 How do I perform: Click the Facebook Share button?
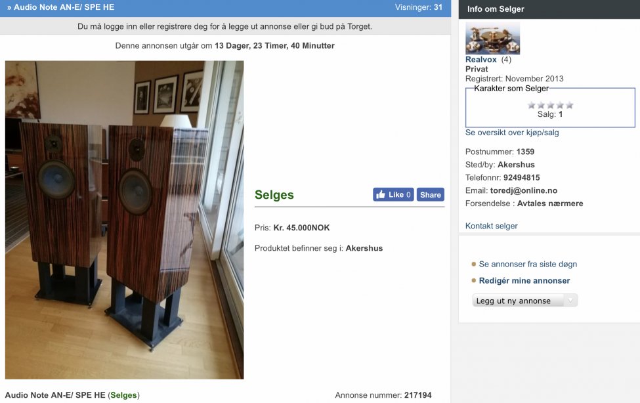coord(430,195)
